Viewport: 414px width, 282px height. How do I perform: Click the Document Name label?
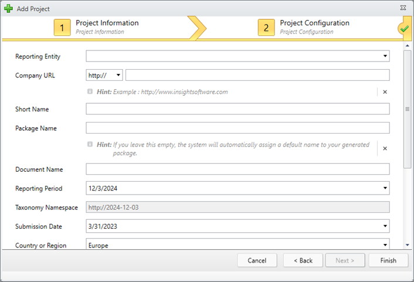(x=39, y=169)
